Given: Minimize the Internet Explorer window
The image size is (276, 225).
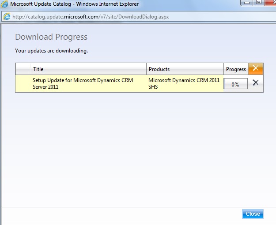Looking at the screenshot, I should [247, 3].
